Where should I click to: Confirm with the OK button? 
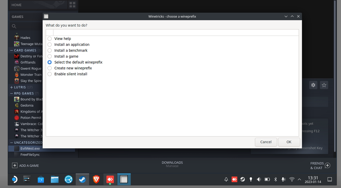click(289, 142)
